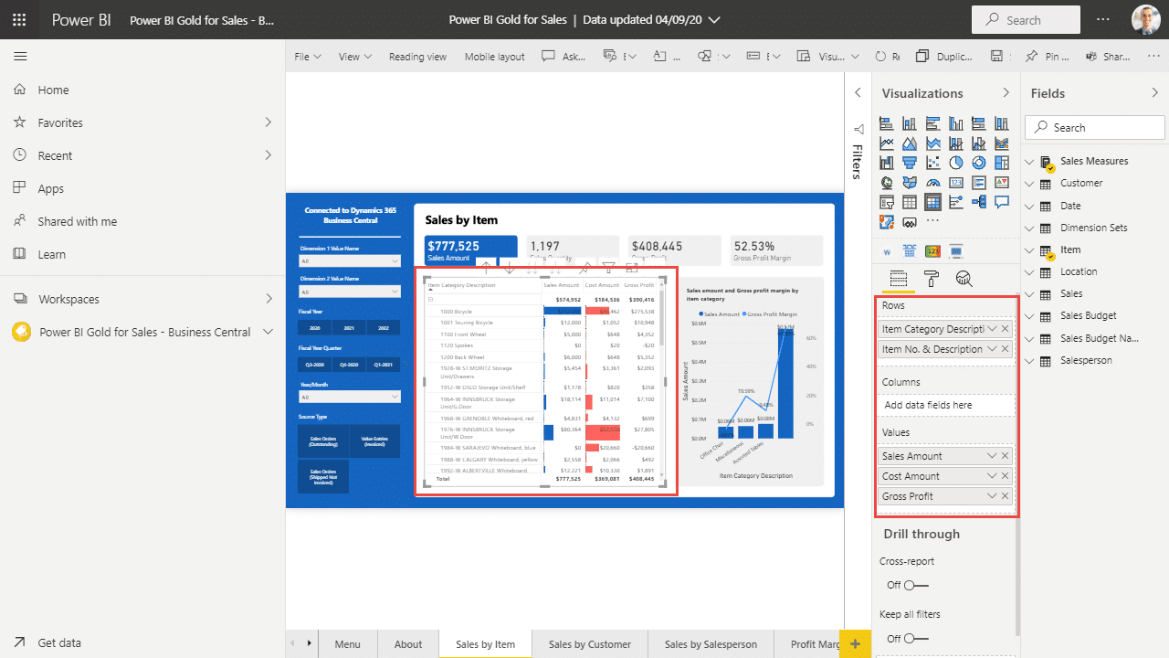Collapse the Visualizations pane chevron
The width and height of the screenshot is (1169, 658).
(1006, 93)
